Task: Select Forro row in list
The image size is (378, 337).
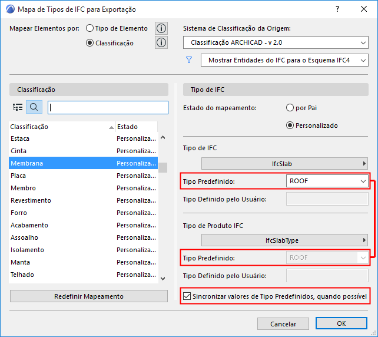Action: coord(84,213)
